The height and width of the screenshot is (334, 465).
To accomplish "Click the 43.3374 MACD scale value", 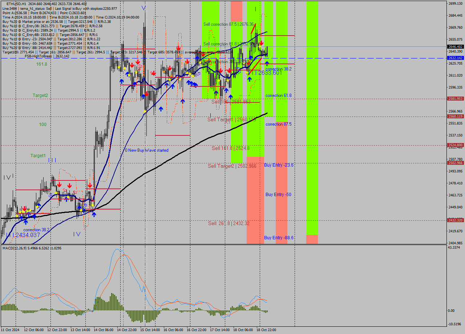I will [455, 248].
